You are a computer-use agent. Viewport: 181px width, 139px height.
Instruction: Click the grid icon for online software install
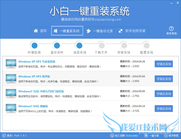(x=121, y=31)
